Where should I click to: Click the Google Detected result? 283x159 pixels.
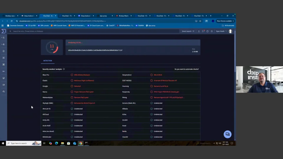coord(78,86)
